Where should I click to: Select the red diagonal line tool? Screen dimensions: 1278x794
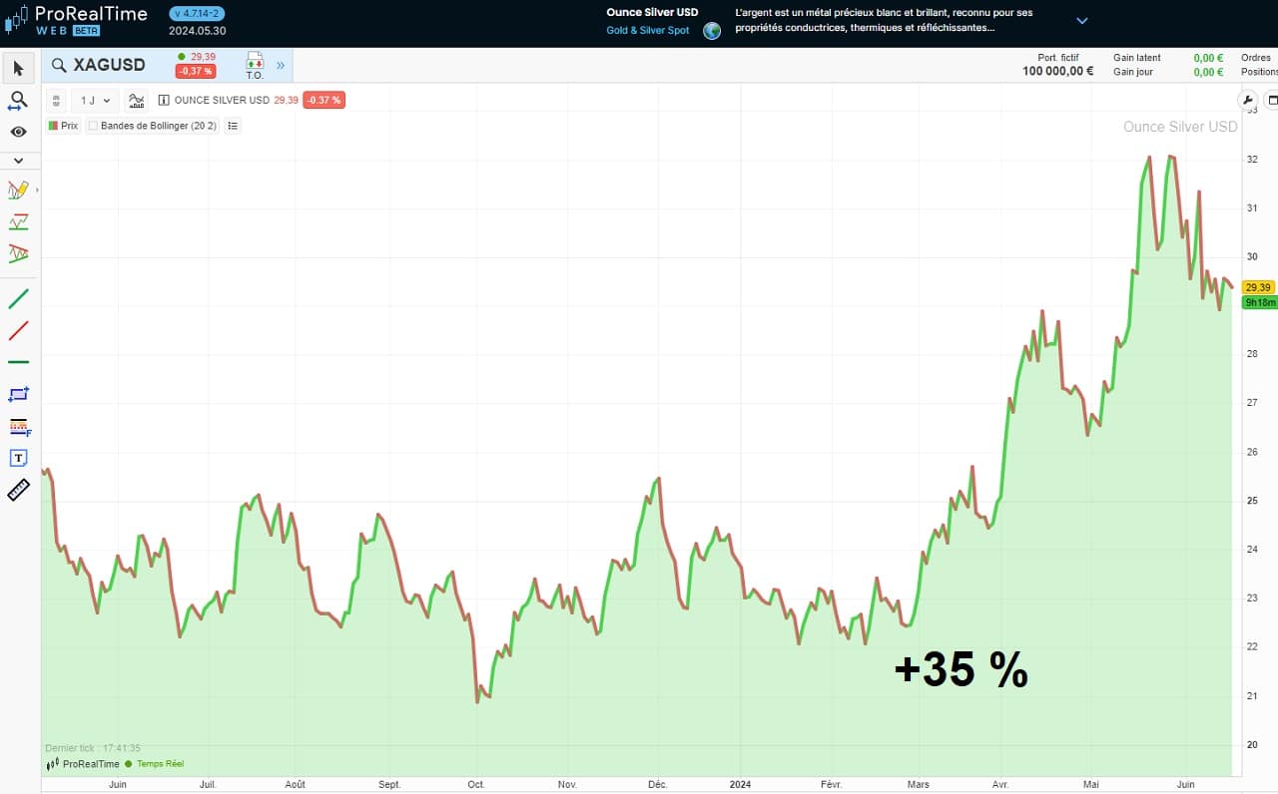(x=18, y=330)
